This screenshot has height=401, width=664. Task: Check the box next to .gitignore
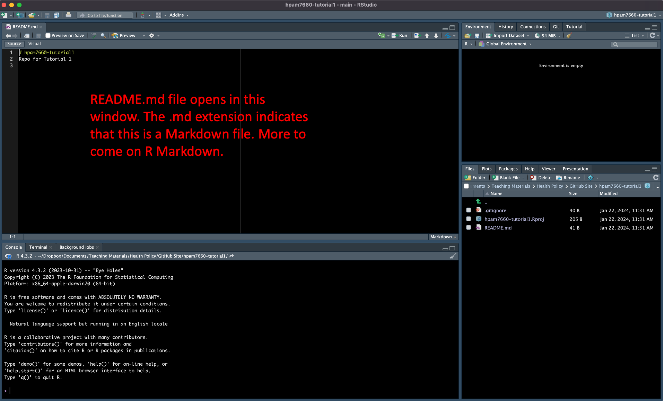[469, 210]
